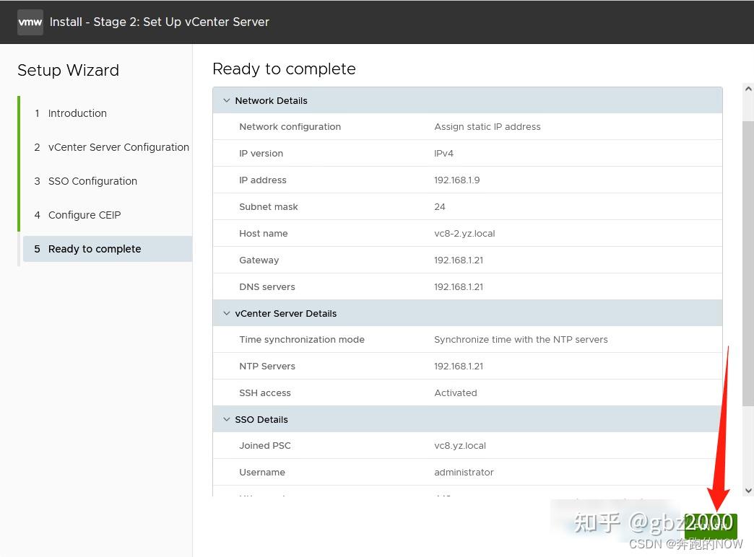This screenshot has width=754, height=557.
Task: Click the Time synchronization mode row label
Action: [302, 340]
